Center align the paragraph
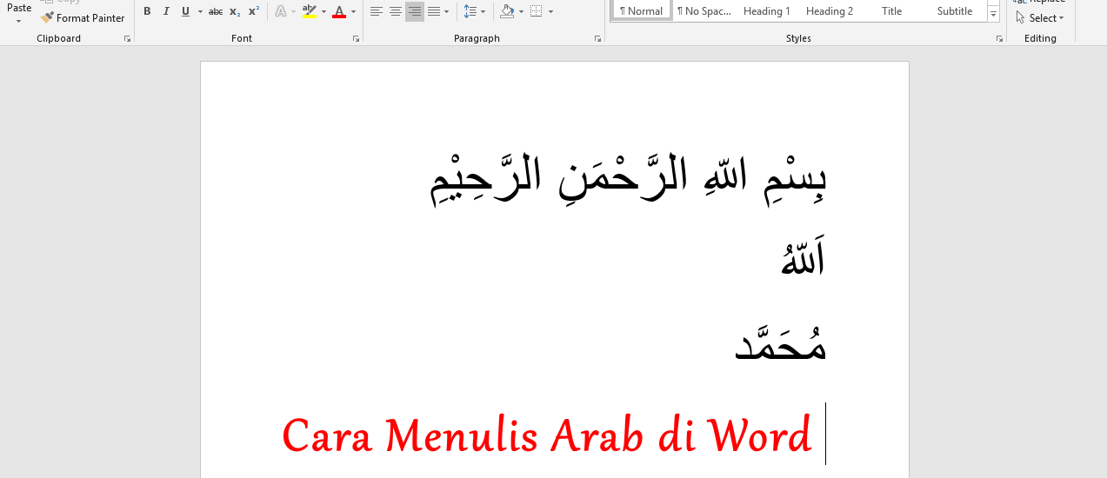The height and width of the screenshot is (478, 1107). click(396, 11)
